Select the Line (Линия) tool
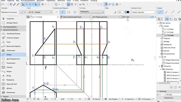This screenshot has width=181, height=102. click(13, 55)
